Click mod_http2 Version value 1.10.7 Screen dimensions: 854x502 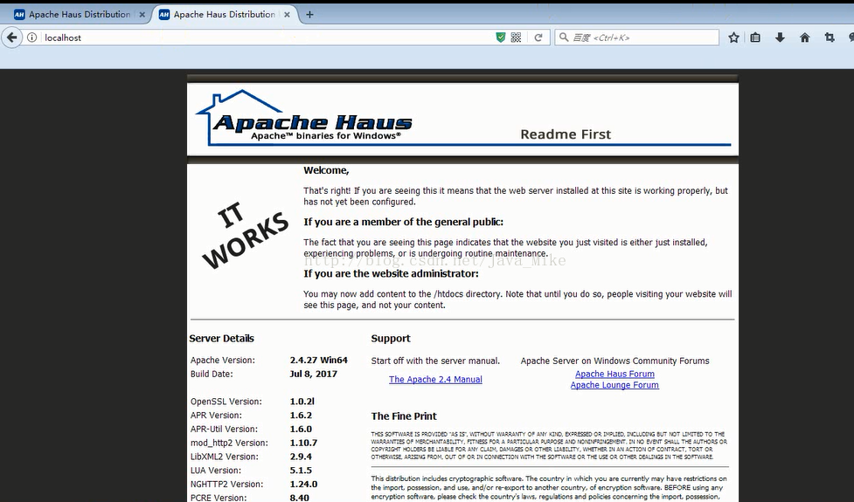[x=303, y=443]
